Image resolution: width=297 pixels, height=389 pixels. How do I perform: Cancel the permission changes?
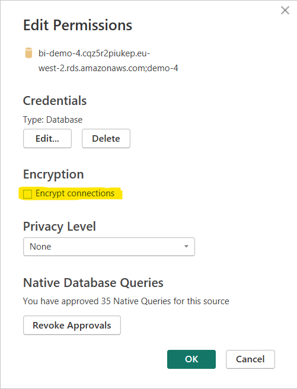pos(250,359)
